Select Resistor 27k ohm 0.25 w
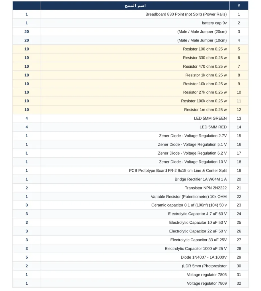The width and height of the screenshot is (261, 291). point(205,92)
